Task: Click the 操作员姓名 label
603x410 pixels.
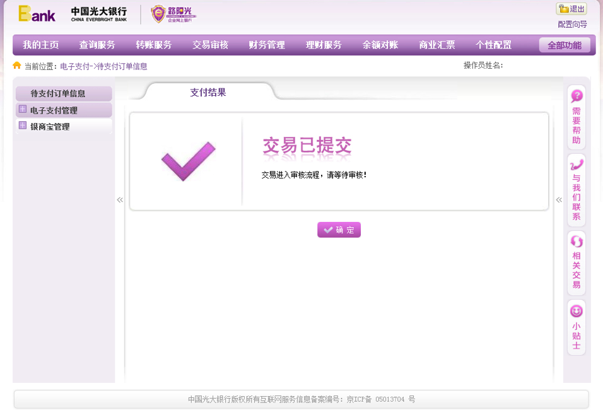Action: (x=483, y=66)
